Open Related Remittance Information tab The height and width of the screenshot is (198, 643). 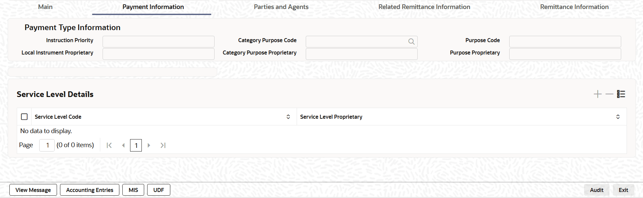(x=424, y=7)
